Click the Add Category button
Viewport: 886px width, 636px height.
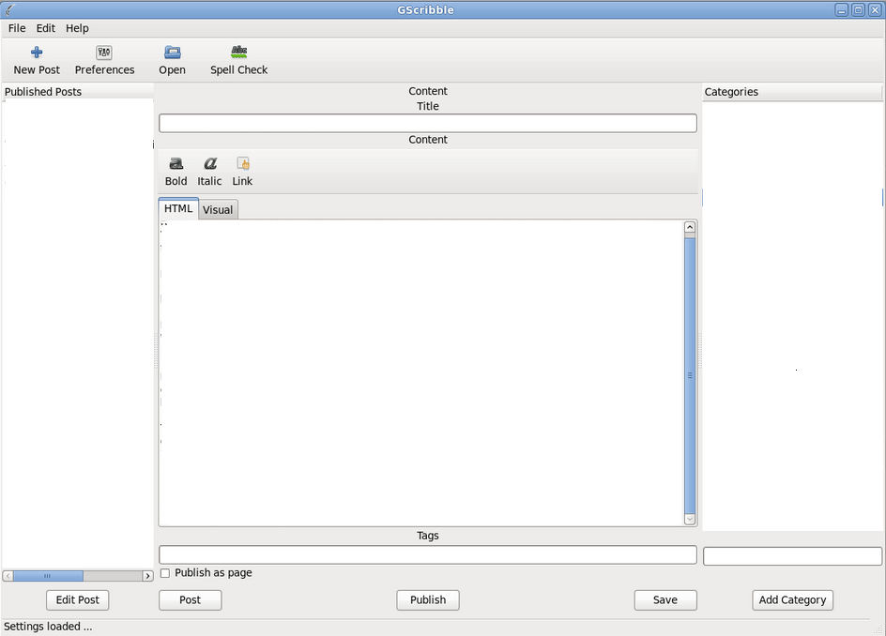coord(792,599)
